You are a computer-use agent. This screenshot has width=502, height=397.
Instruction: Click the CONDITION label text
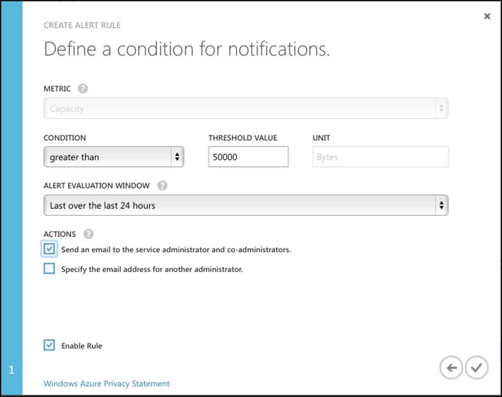pos(65,138)
